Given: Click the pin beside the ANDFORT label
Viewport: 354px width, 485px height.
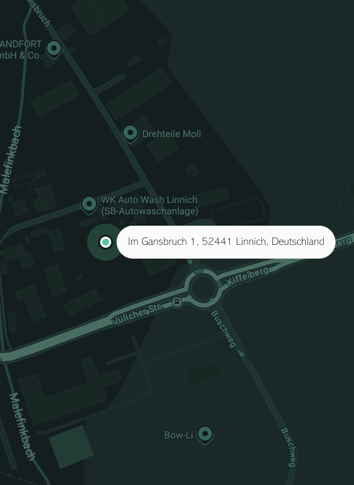Looking at the screenshot, I should (54, 49).
